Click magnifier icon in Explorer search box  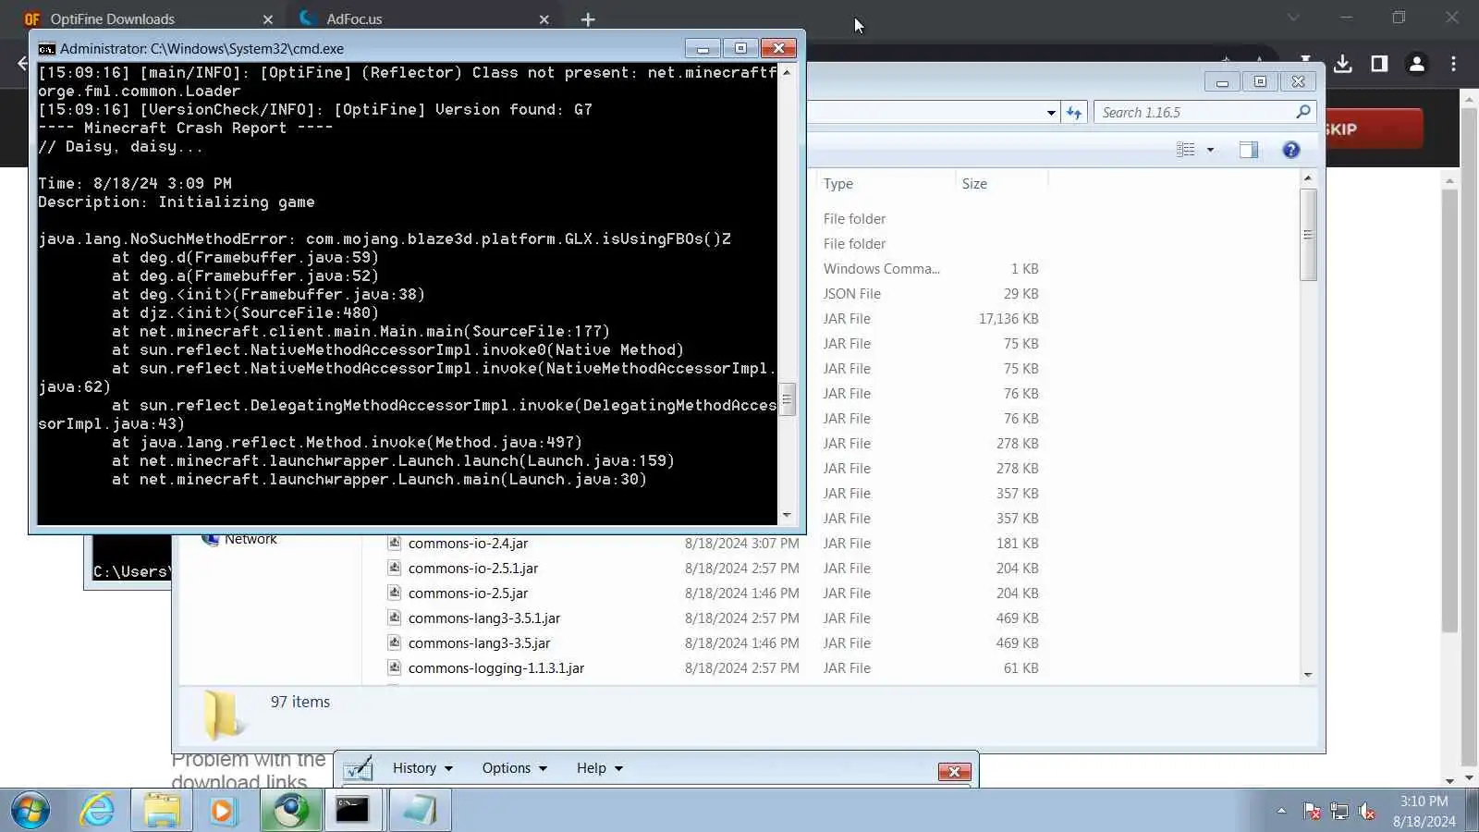pyautogui.click(x=1303, y=112)
